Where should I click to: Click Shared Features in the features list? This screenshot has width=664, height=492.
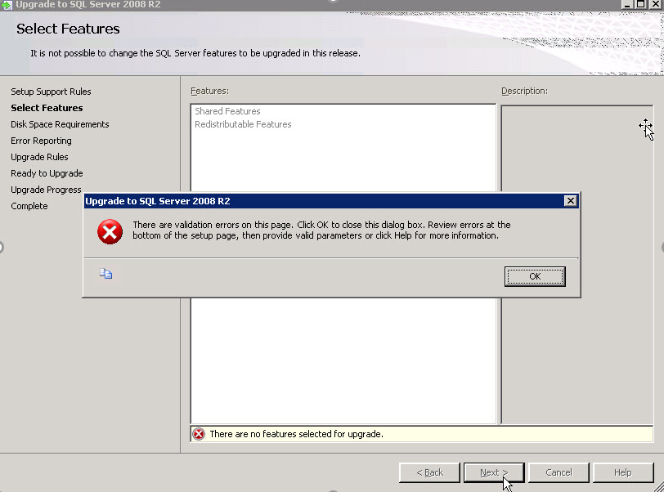(227, 111)
